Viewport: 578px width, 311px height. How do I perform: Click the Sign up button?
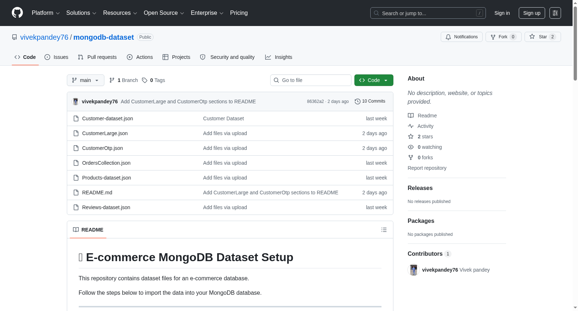(532, 13)
